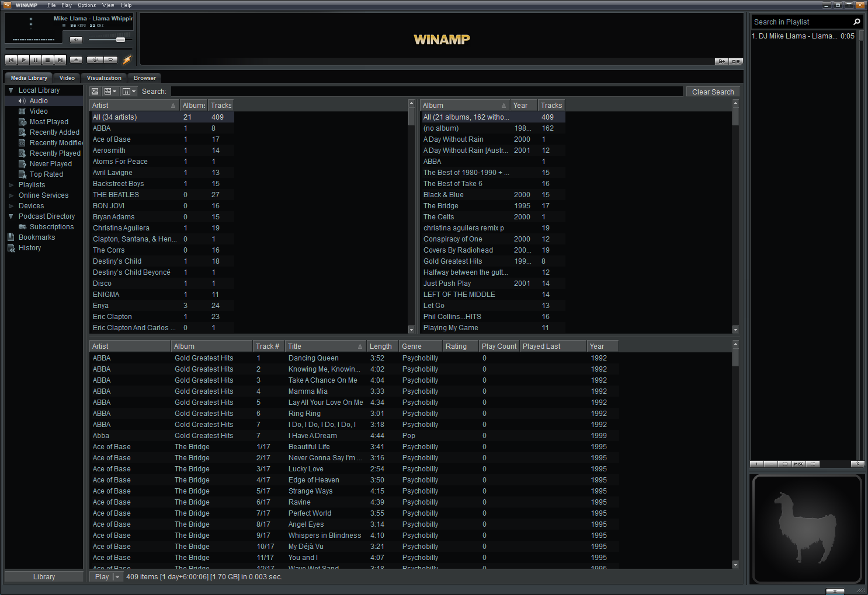Screen dimensions: 868x595
Task: Go to previous track in player
Action: click(11, 60)
